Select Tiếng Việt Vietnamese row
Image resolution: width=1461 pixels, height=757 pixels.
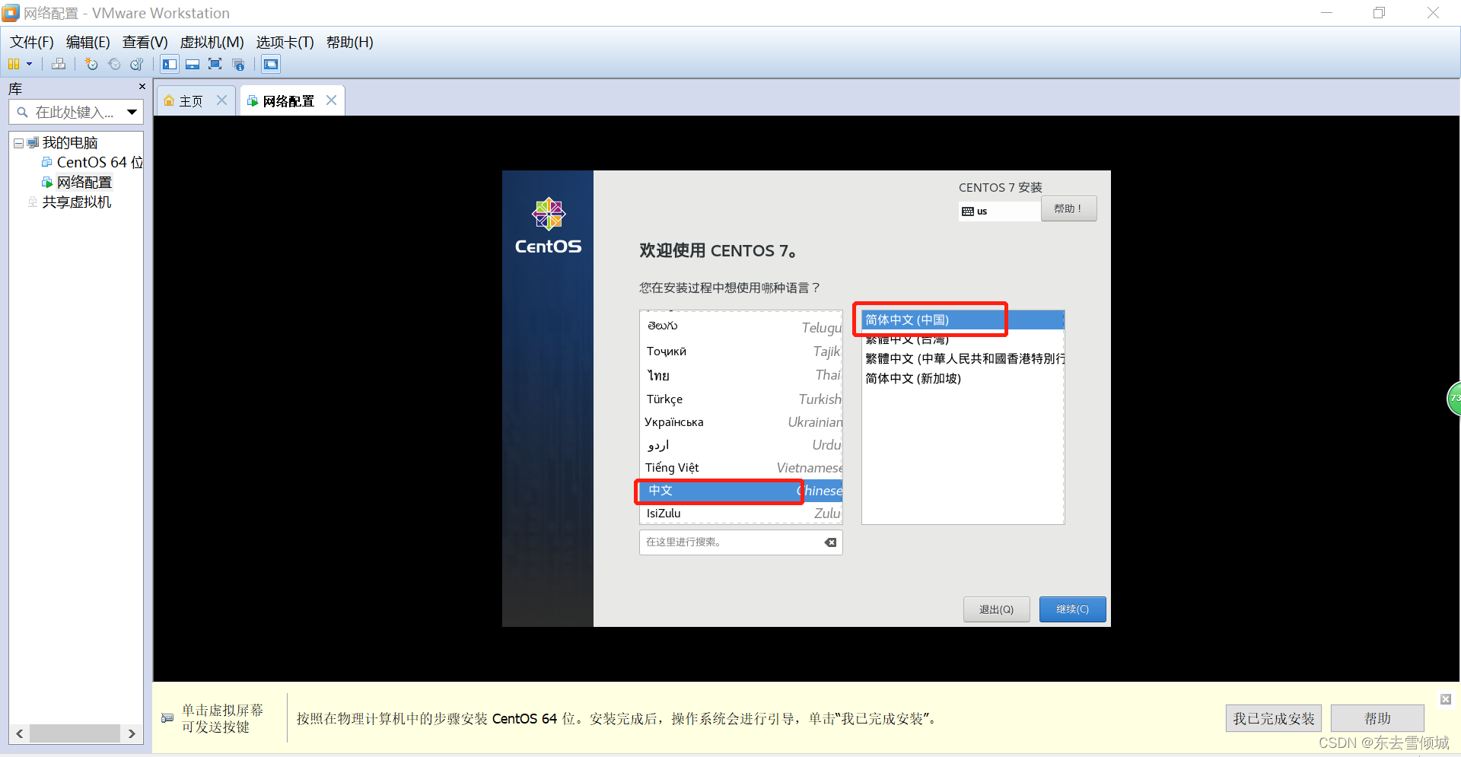(741, 467)
